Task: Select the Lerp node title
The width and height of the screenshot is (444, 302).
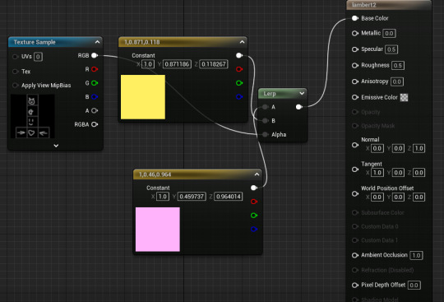Action: (270, 94)
